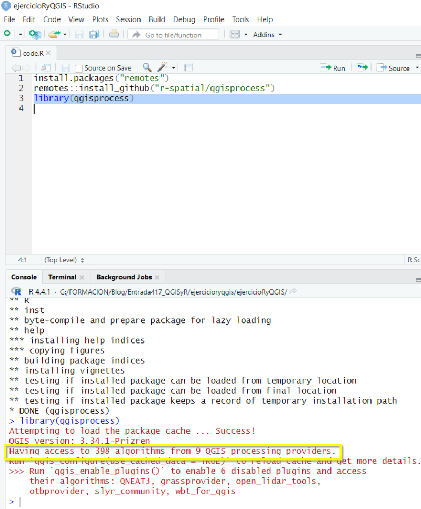Click the Open File folder icon
Viewport: 421px width, 509px height.
(x=54, y=34)
